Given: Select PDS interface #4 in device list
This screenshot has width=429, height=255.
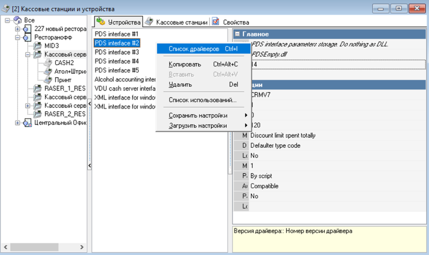Looking at the screenshot, I should (116, 61).
